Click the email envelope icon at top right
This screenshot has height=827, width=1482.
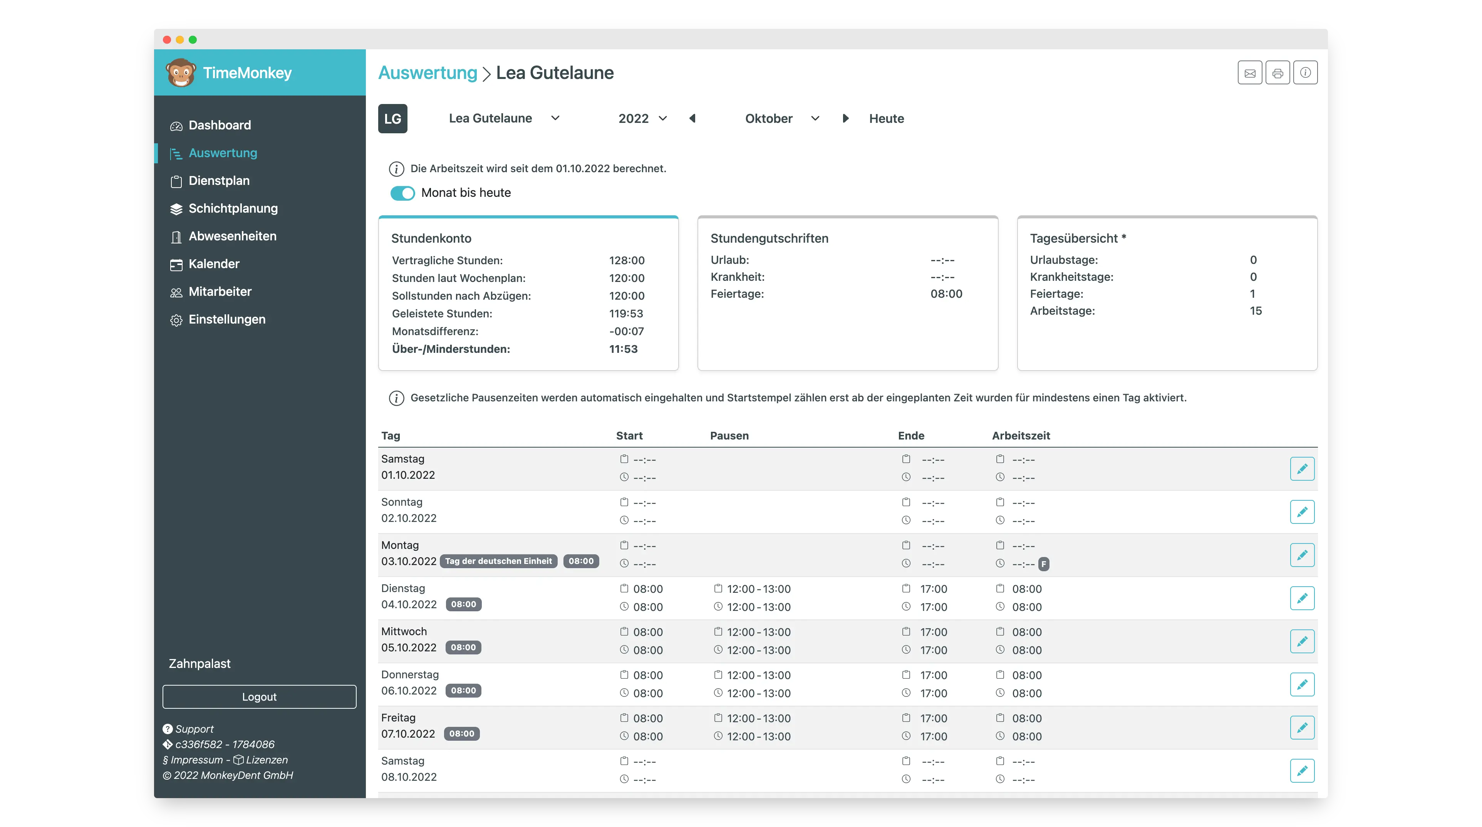pyautogui.click(x=1250, y=73)
